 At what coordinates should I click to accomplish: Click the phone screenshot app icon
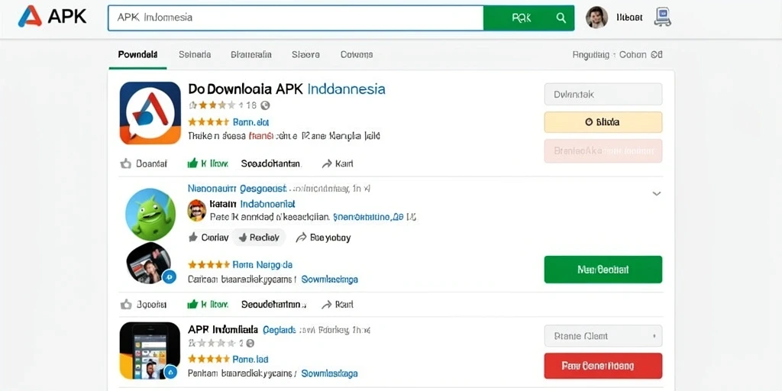coord(150,351)
